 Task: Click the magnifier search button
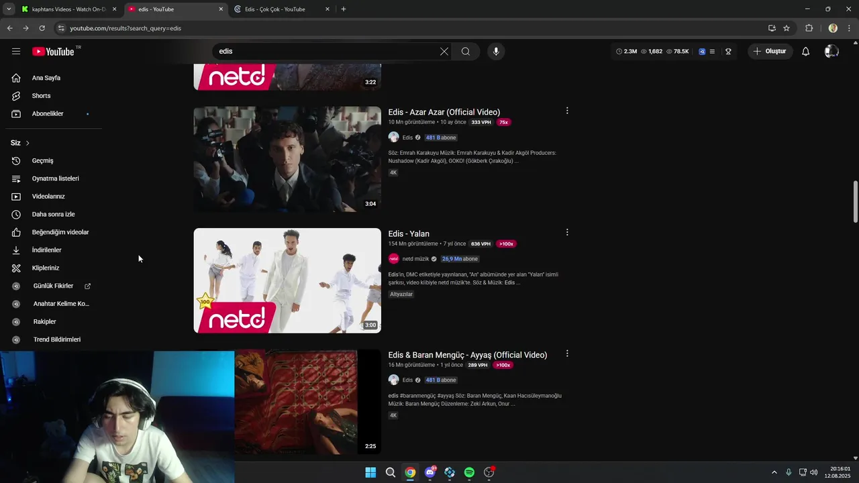point(465,51)
